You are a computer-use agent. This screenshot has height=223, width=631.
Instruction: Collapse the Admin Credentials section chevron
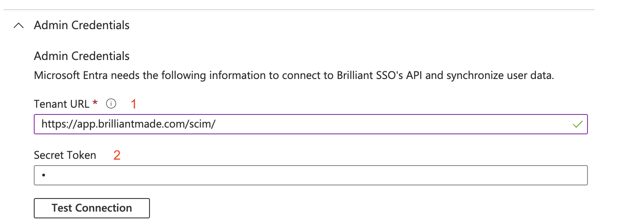(19, 26)
